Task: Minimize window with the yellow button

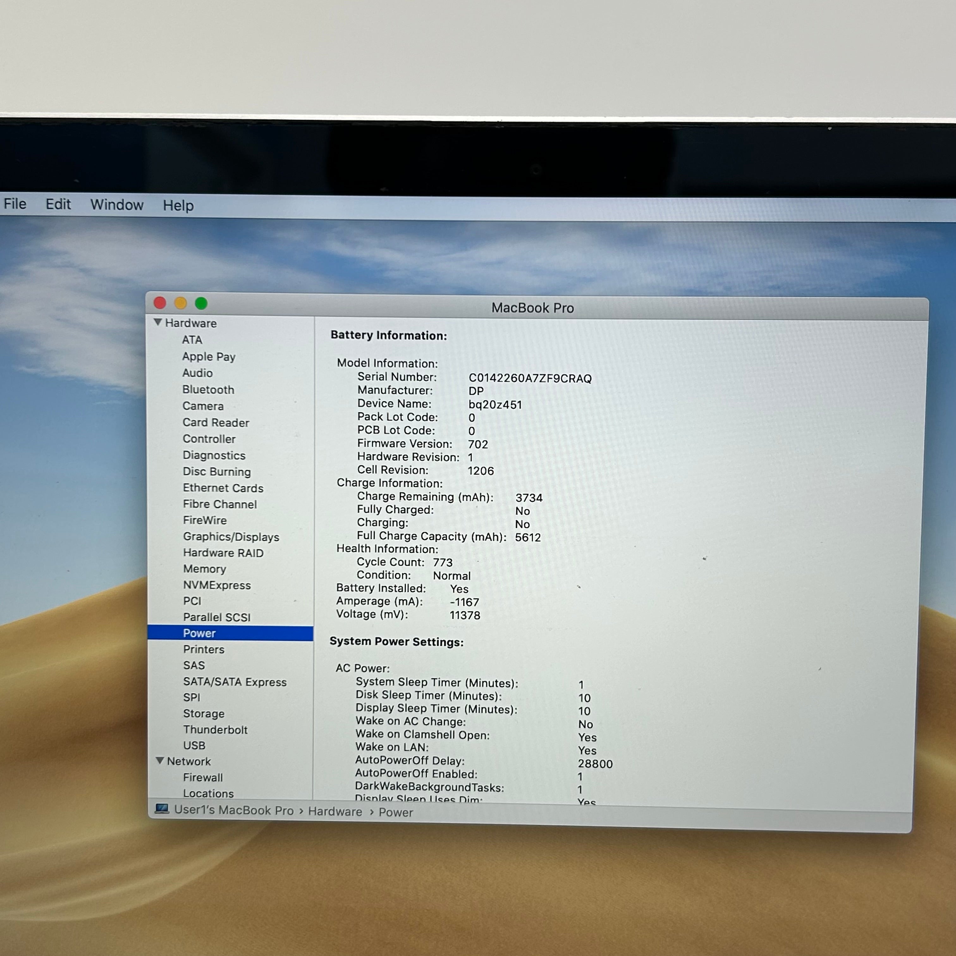Action: pyautogui.click(x=181, y=303)
